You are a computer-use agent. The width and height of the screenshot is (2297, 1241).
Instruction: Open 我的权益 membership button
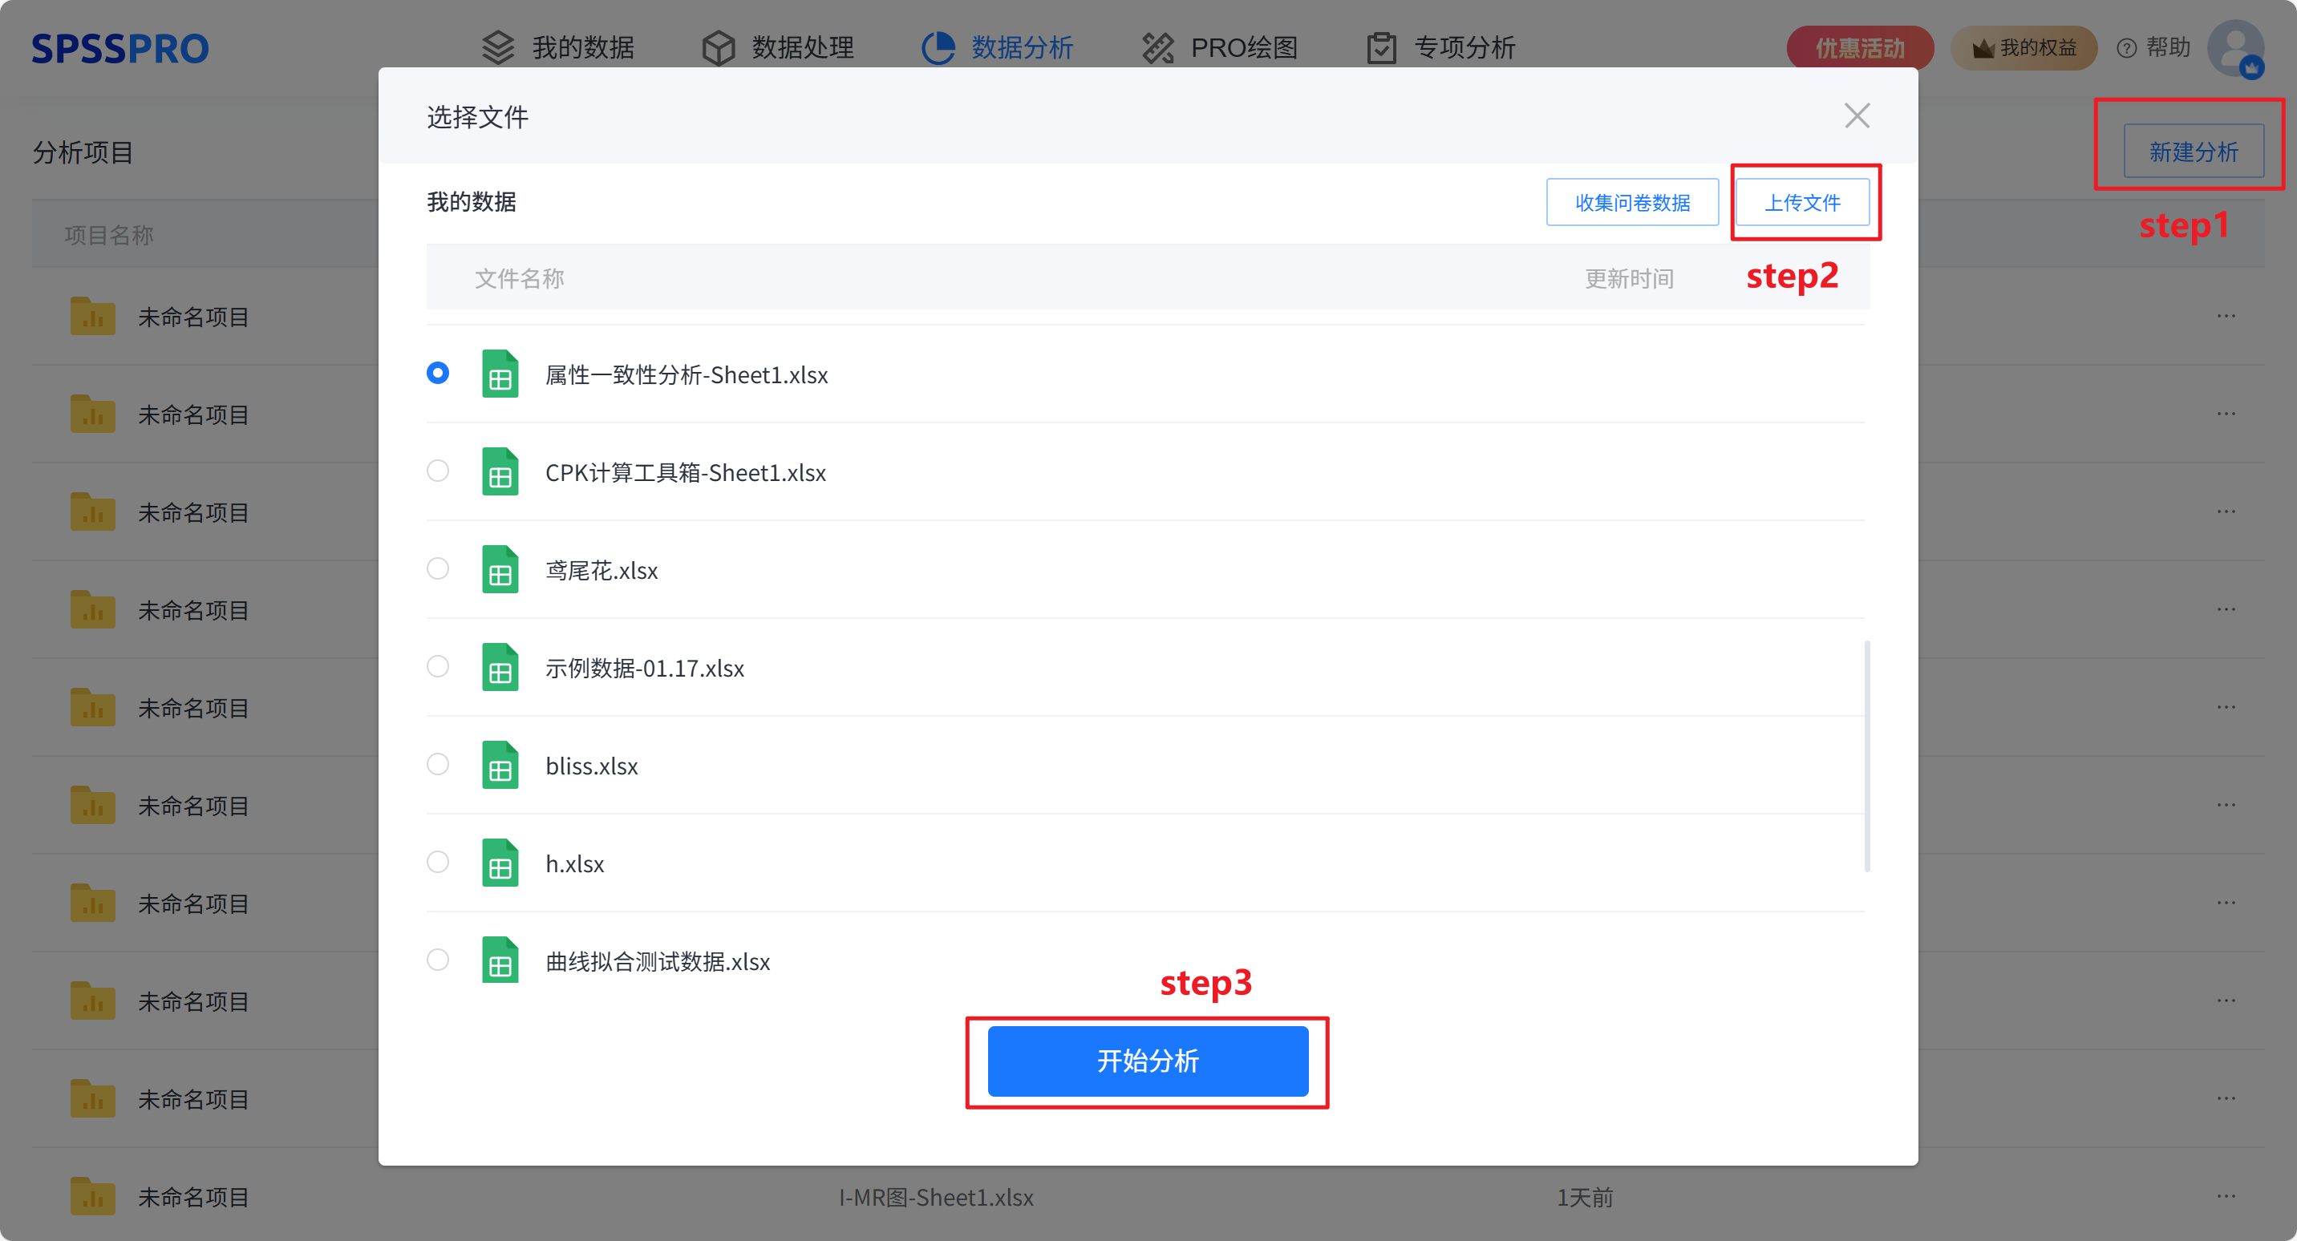pyautogui.click(x=2024, y=48)
